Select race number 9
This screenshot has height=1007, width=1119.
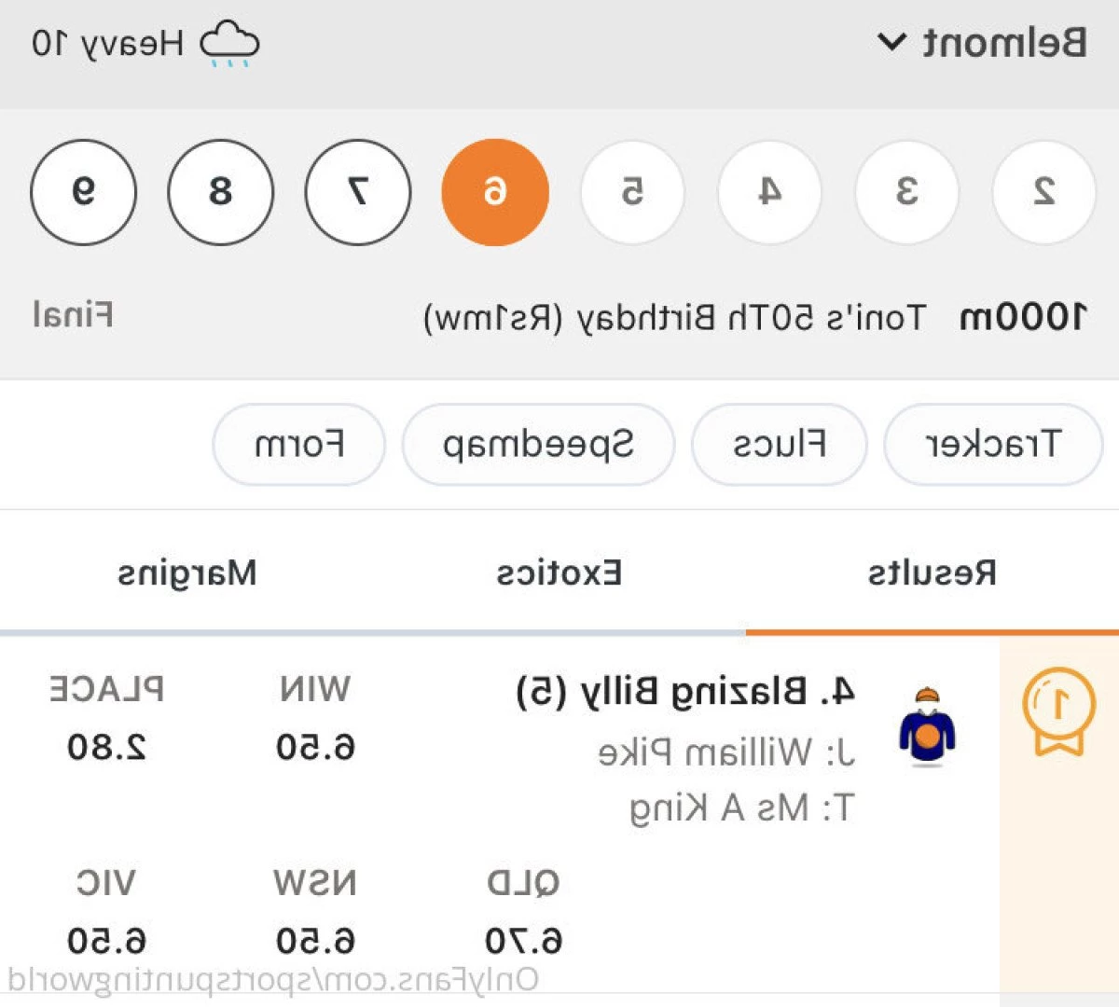84,192
